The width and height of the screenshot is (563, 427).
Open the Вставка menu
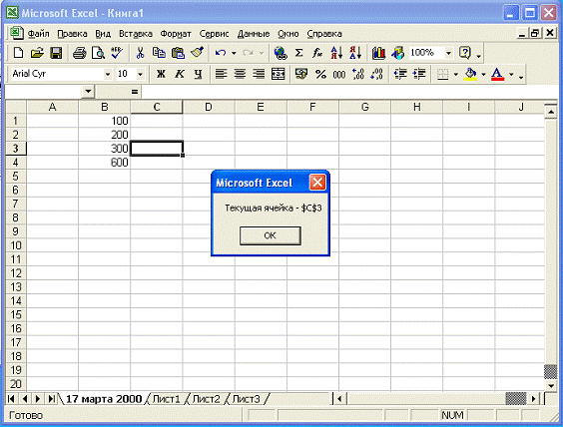tap(136, 34)
